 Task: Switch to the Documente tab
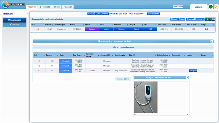(45, 7)
